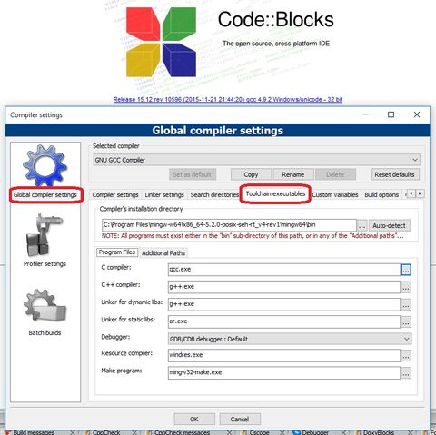Open Custom variables tab

tap(335, 195)
